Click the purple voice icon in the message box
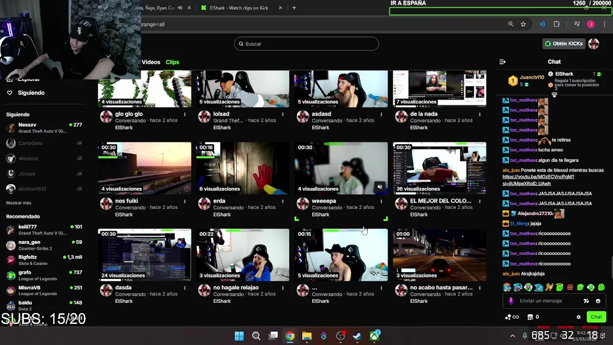This screenshot has height=345, width=613. (511, 301)
